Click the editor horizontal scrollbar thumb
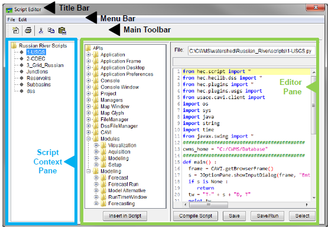 pos(209,205)
